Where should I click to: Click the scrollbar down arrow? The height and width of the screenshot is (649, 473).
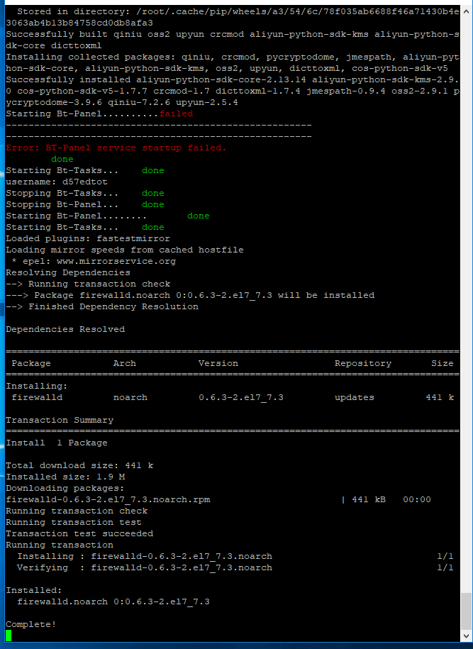pos(466,636)
